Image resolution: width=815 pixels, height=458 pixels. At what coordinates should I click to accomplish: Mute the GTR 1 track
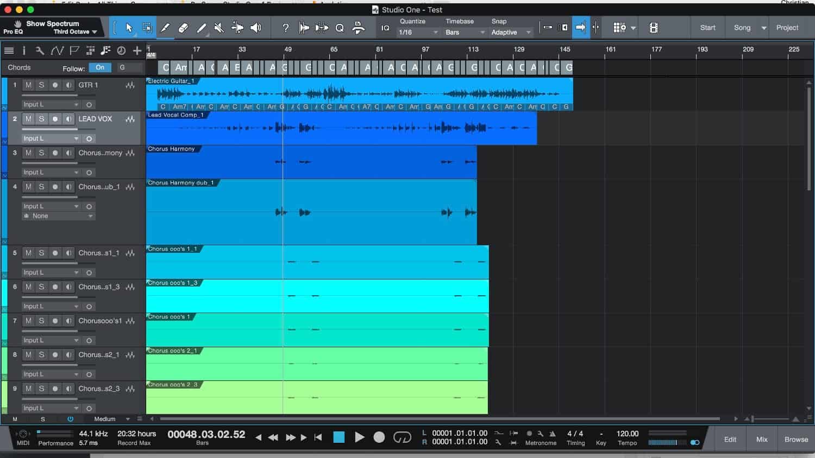pyautogui.click(x=28, y=85)
